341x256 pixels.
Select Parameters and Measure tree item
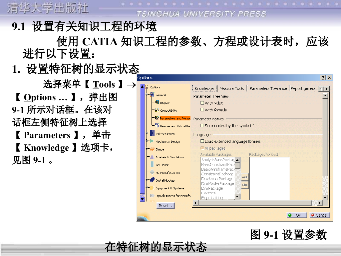(x=175, y=118)
